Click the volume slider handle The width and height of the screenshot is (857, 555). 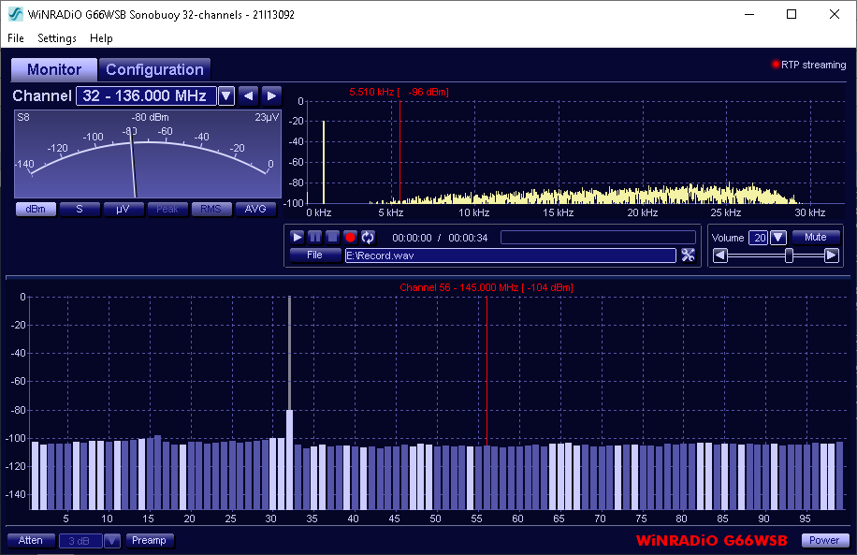(789, 256)
